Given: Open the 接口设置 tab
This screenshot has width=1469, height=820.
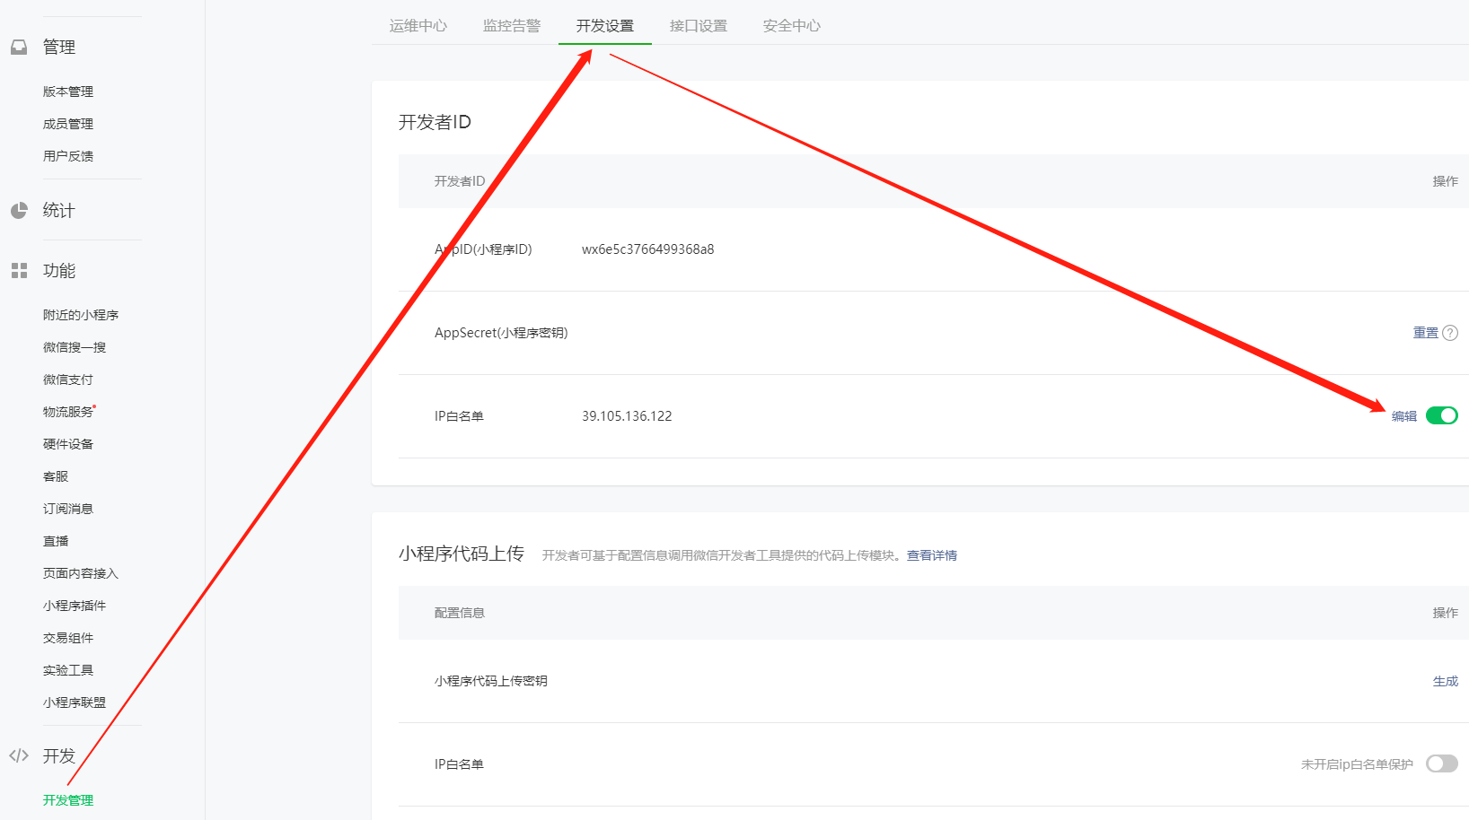Looking at the screenshot, I should tap(699, 26).
